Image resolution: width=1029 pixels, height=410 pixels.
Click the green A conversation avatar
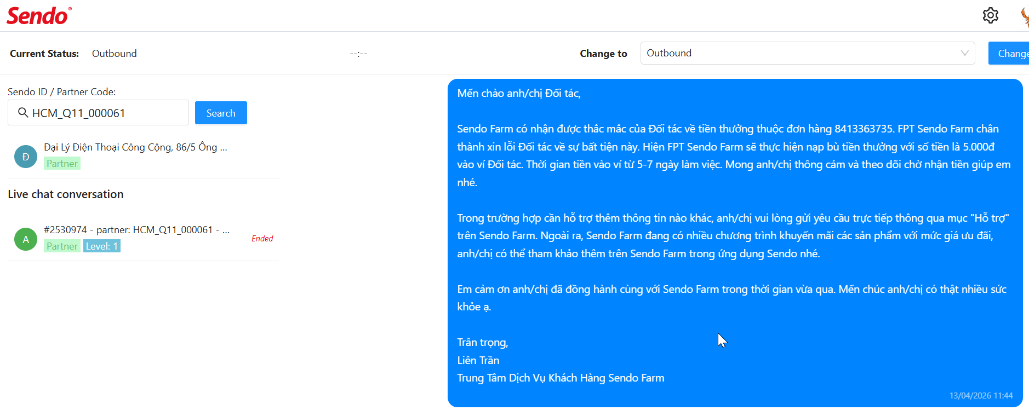[x=26, y=239]
